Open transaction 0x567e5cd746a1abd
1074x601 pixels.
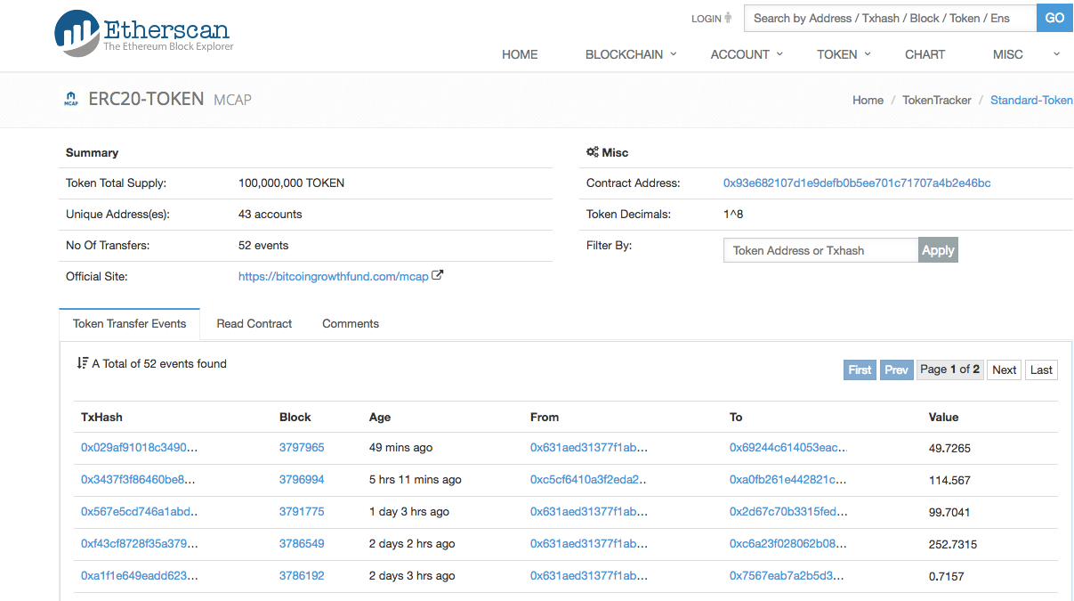point(140,512)
